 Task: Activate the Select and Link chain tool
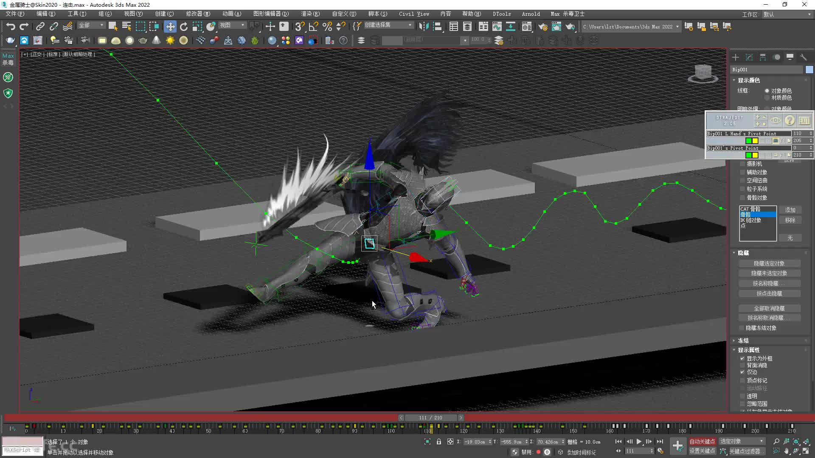coord(40,26)
